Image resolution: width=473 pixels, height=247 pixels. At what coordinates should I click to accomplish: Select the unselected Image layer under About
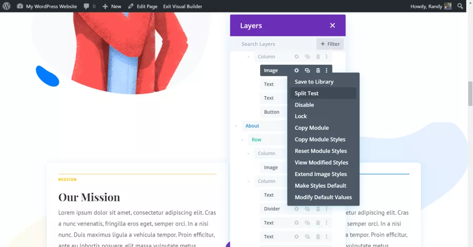click(271, 167)
